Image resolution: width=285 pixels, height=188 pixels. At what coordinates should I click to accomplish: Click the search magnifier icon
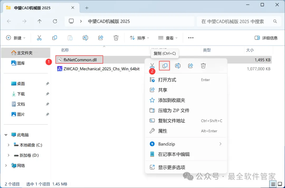point(275,21)
